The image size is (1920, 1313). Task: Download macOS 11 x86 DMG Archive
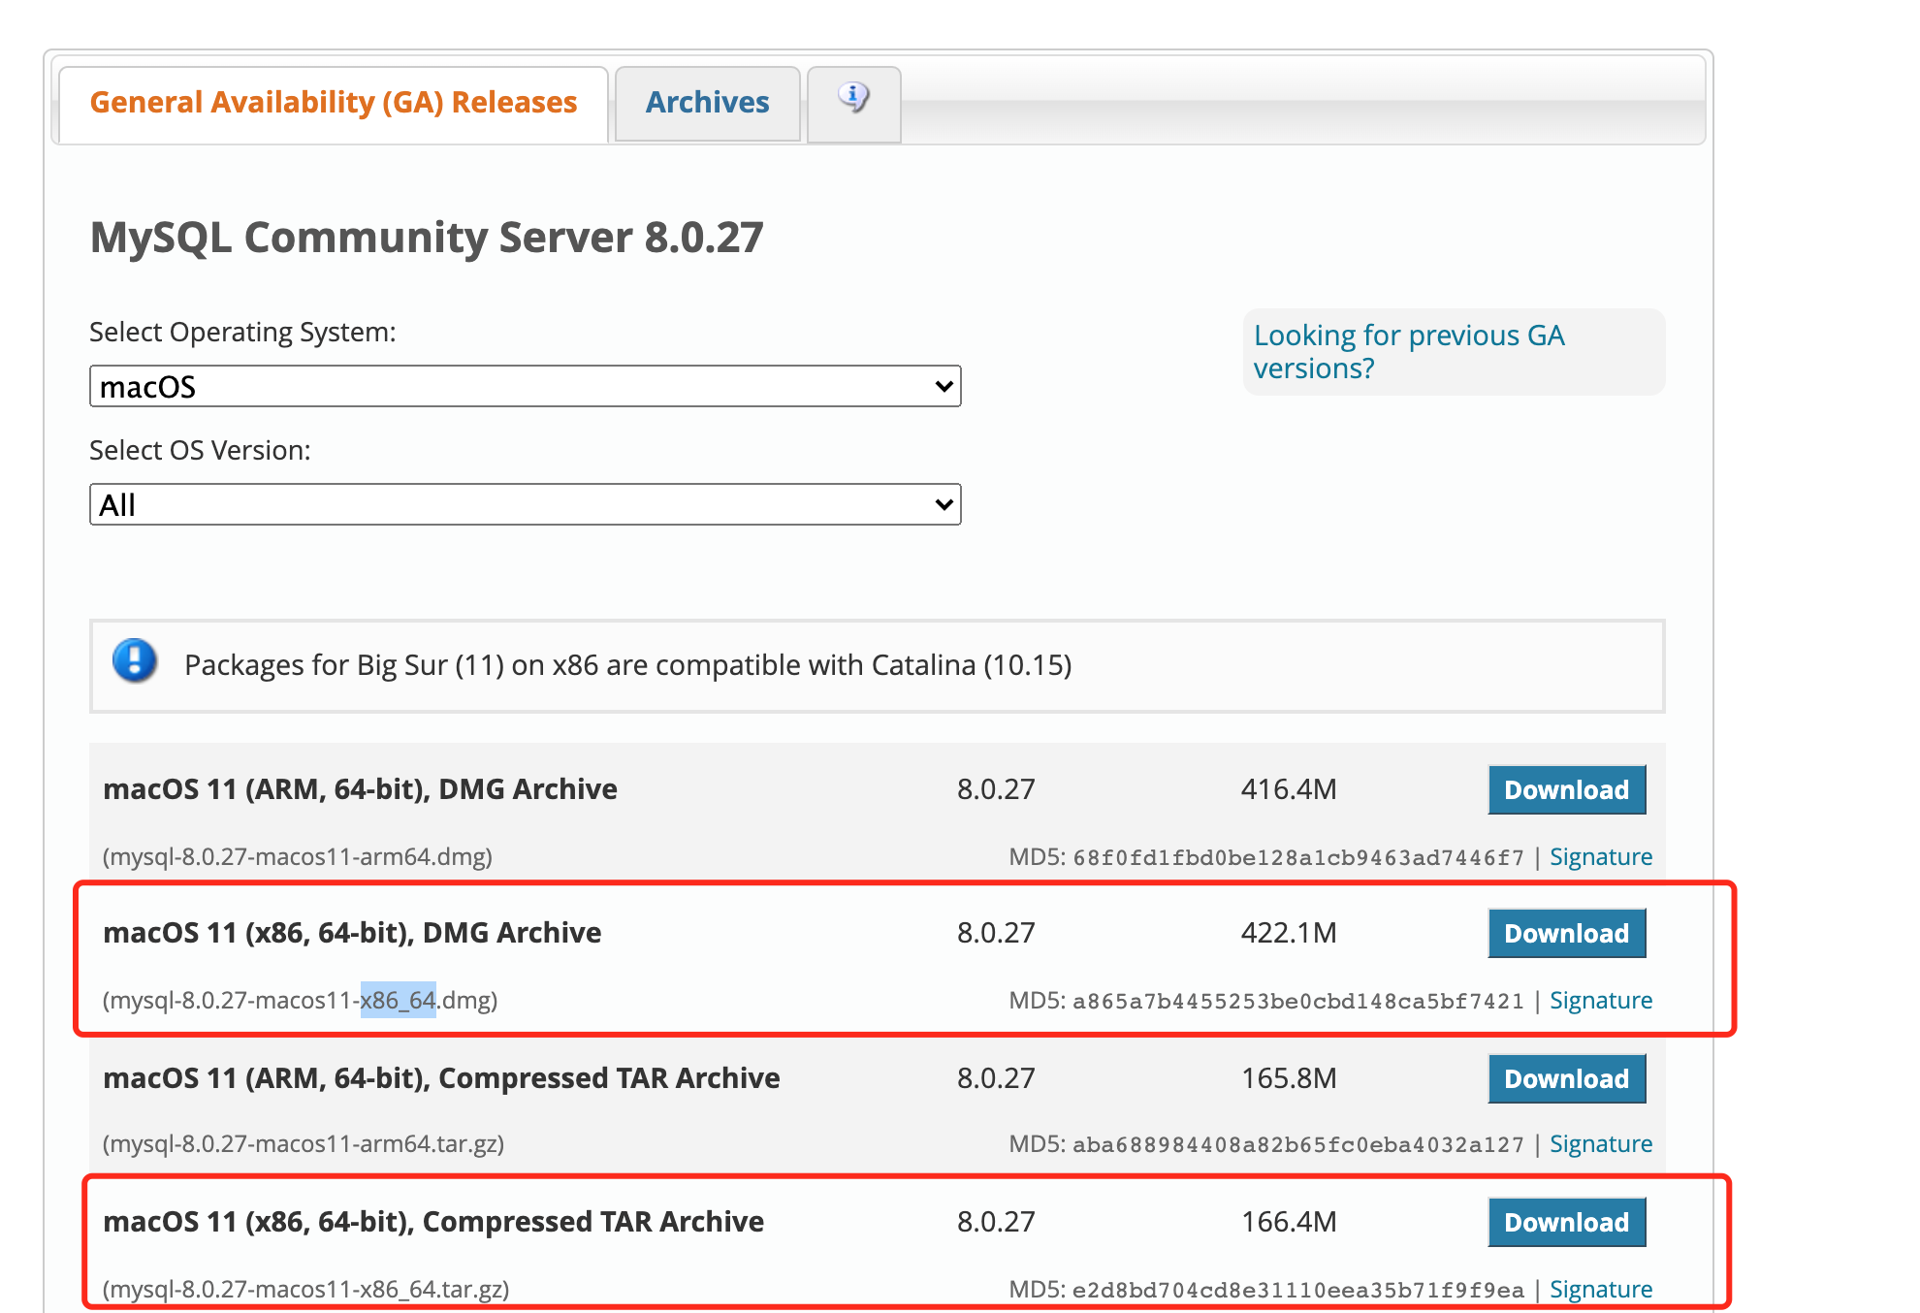coord(1566,933)
